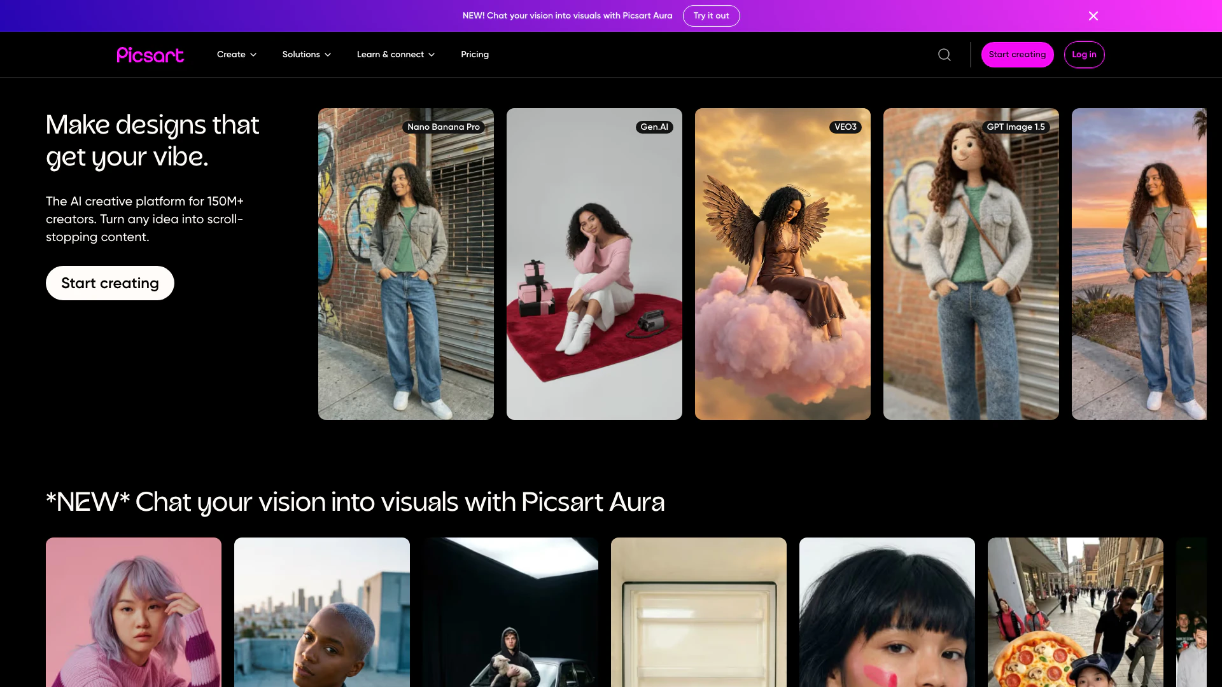Click the sunset beach image card
Viewport: 1222px width, 687px height.
tap(1139, 264)
